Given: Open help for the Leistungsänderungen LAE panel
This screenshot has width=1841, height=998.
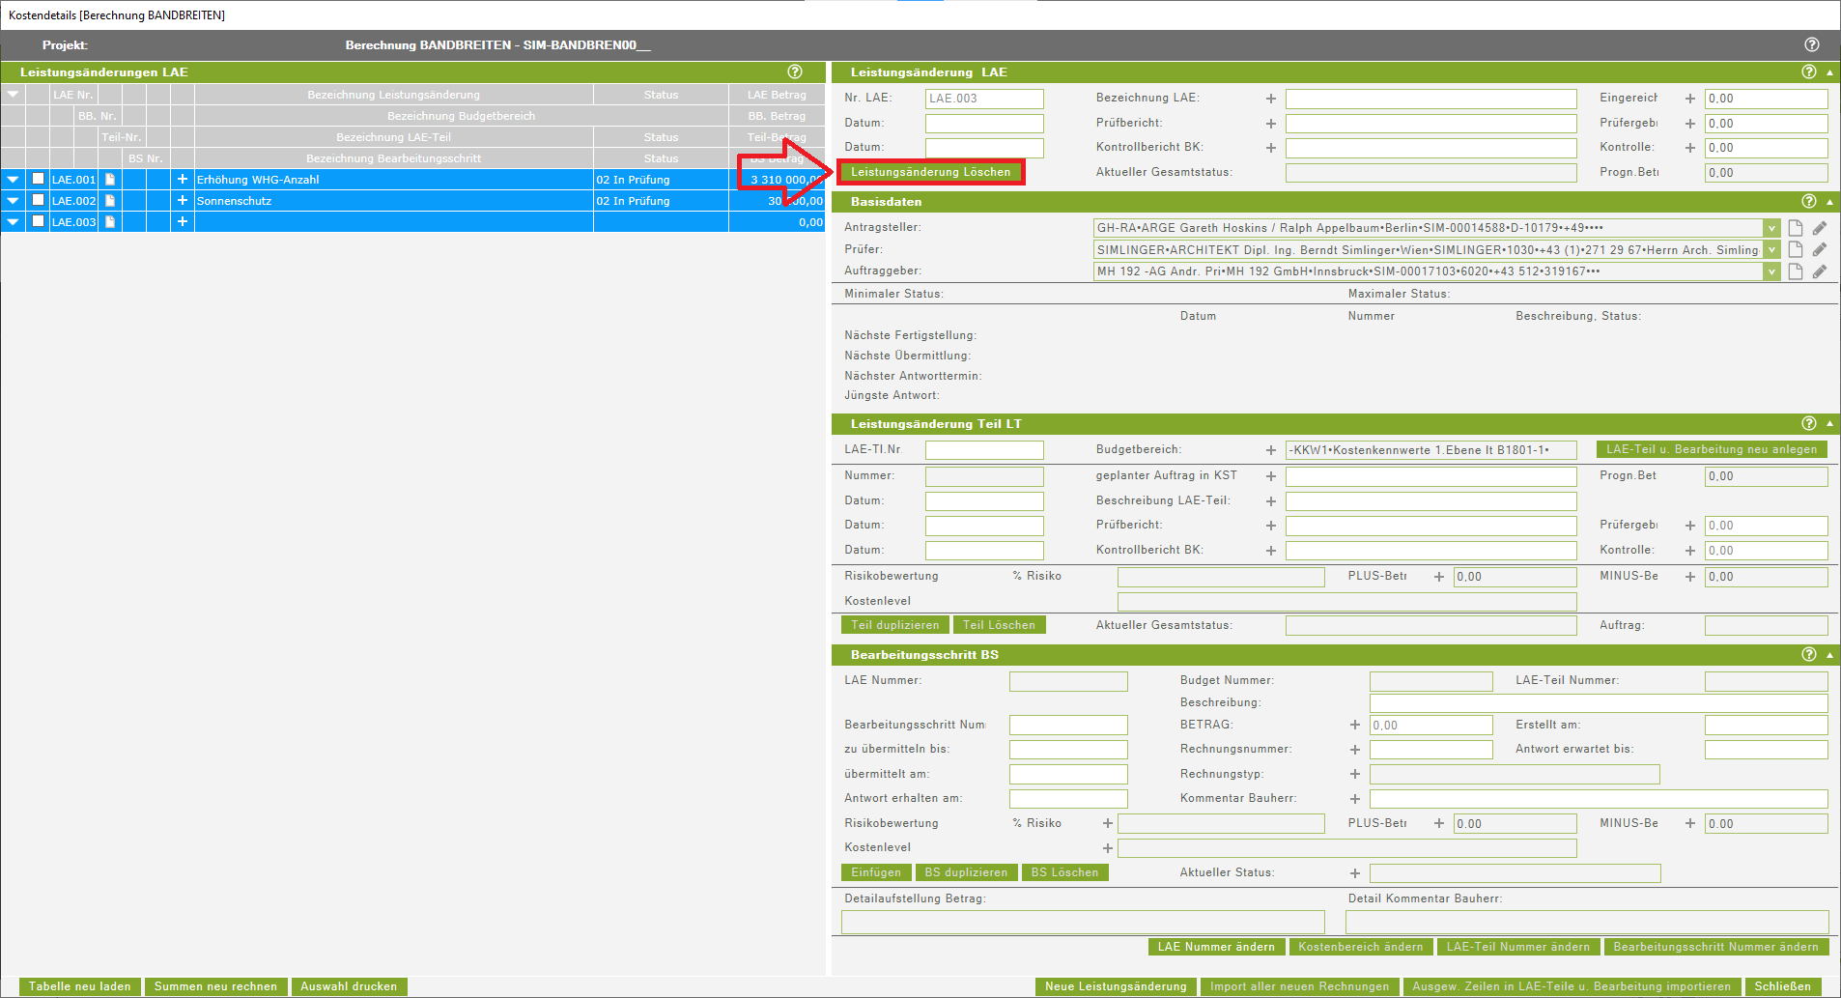Looking at the screenshot, I should click(x=794, y=71).
